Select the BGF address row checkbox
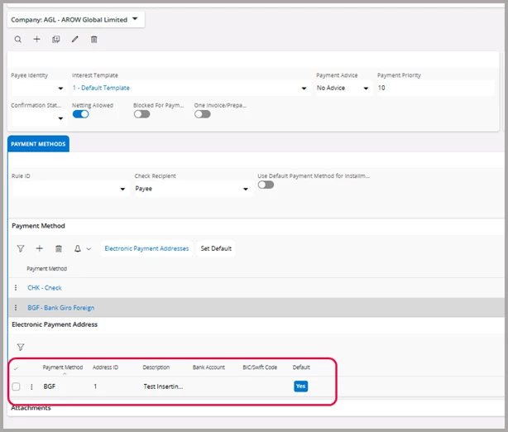The height and width of the screenshot is (432, 508). pos(17,386)
